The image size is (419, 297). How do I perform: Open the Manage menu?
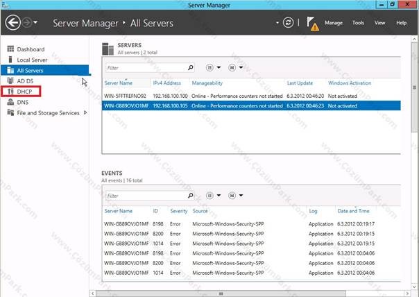pos(334,23)
